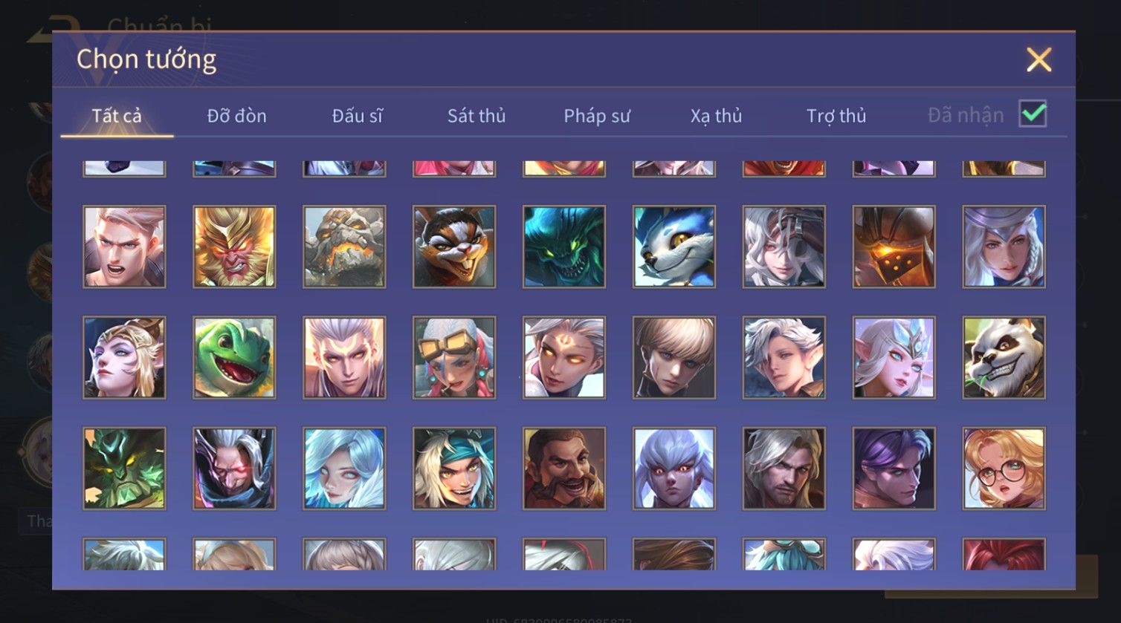Open the Sát thủ tab
Screen dimensions: 1121x623
(x=476, y=116)
